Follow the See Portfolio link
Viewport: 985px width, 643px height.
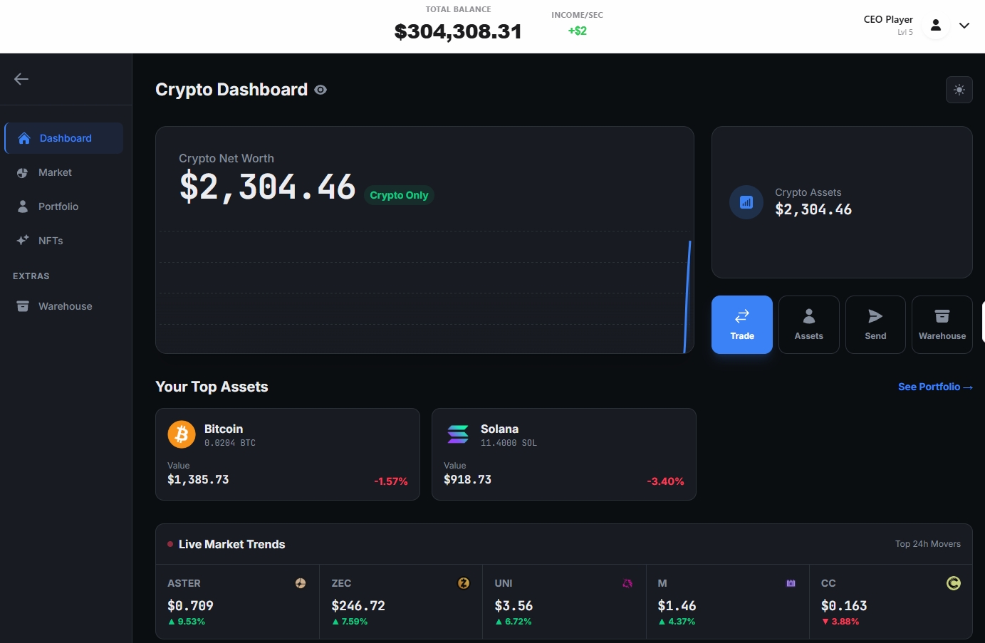[934, 387]
